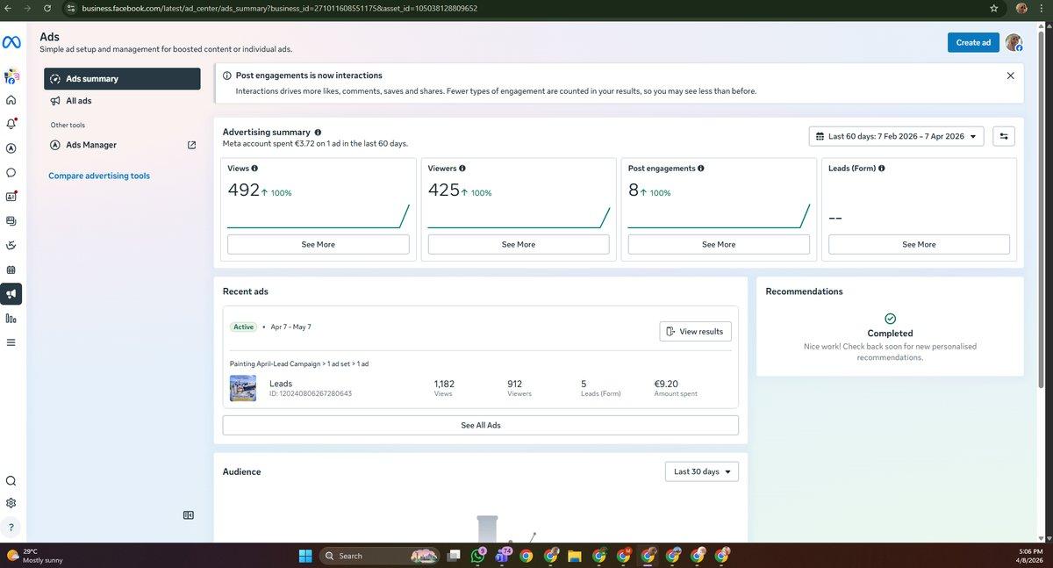Open the sidebar icon just below the stacked-cards icon
1053x568 pixels.
[11, 245]
